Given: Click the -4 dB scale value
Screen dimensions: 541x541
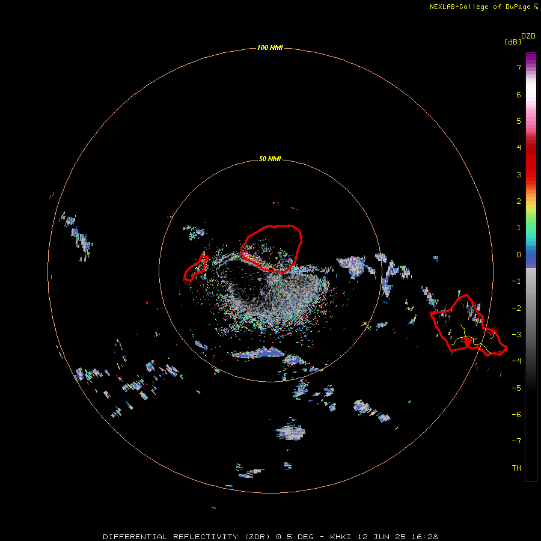Looking at the screenshot, I should click(x=516, y=361).
